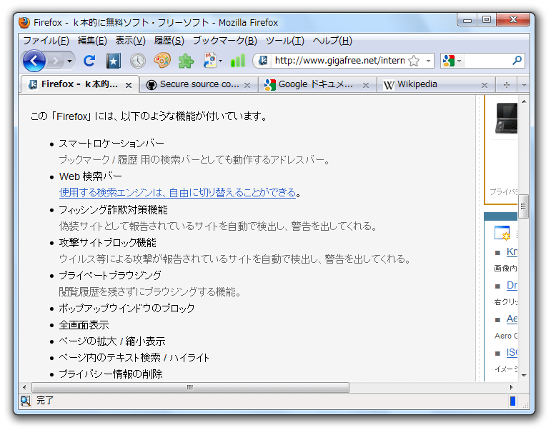
Task: Click the greyed Forward arrow button
Action: point(55,61)
